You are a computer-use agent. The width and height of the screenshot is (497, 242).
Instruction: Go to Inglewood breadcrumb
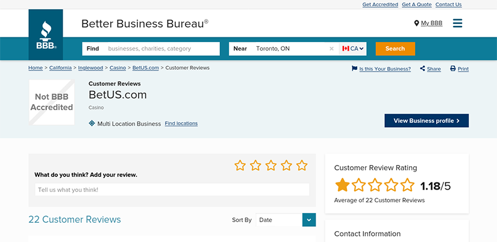[x=90, y=68]
